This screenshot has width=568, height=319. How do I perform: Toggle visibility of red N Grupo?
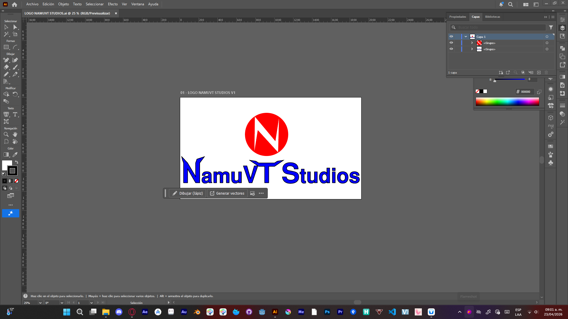point(451,43)
